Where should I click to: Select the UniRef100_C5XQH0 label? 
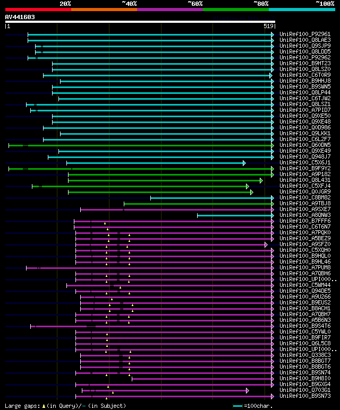[x=305, y=250]
